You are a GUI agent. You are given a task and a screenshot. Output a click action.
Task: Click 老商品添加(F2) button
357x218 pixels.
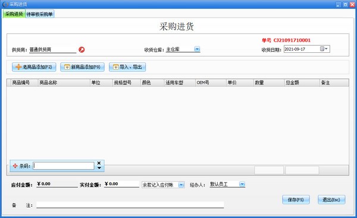(34, 67)
